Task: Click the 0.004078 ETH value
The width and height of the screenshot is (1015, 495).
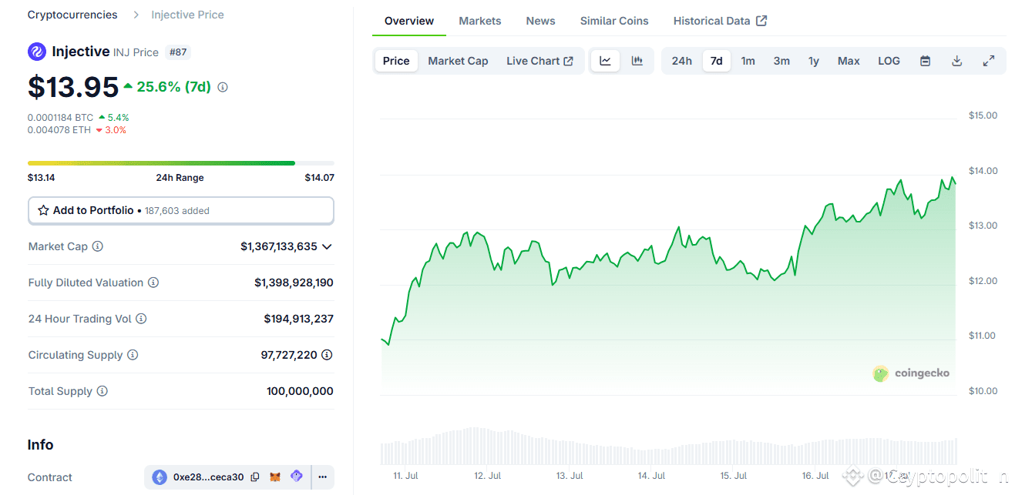Action: (x=59, y=130)
